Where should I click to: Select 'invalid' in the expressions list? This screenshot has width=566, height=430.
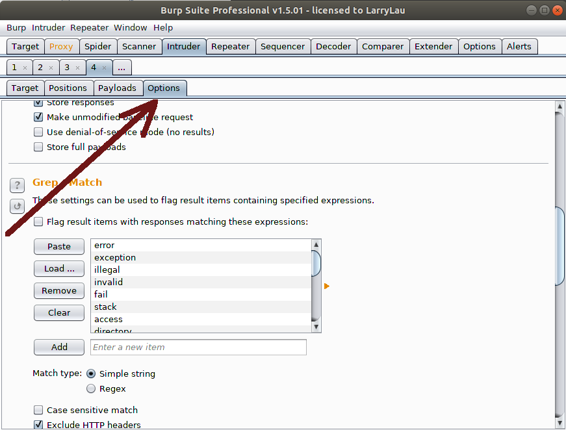[x=201, y=282]
